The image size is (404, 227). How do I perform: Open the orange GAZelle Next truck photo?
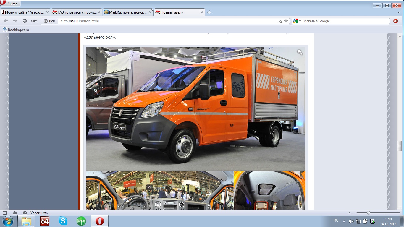pos(195,109)
